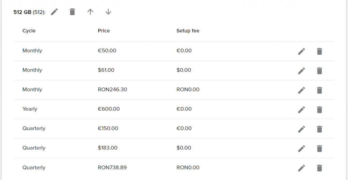
Task: Delete the 512 GB option
Action: [72, 12]
